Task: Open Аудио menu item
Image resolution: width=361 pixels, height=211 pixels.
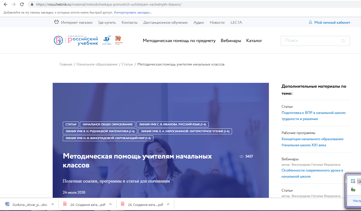Action: 199,22
